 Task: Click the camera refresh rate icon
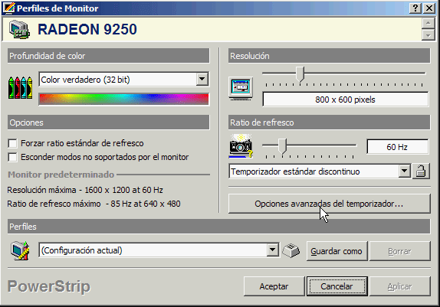pos(241,145)
